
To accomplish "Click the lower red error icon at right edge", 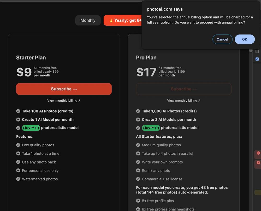I will (x=258, y=163).
